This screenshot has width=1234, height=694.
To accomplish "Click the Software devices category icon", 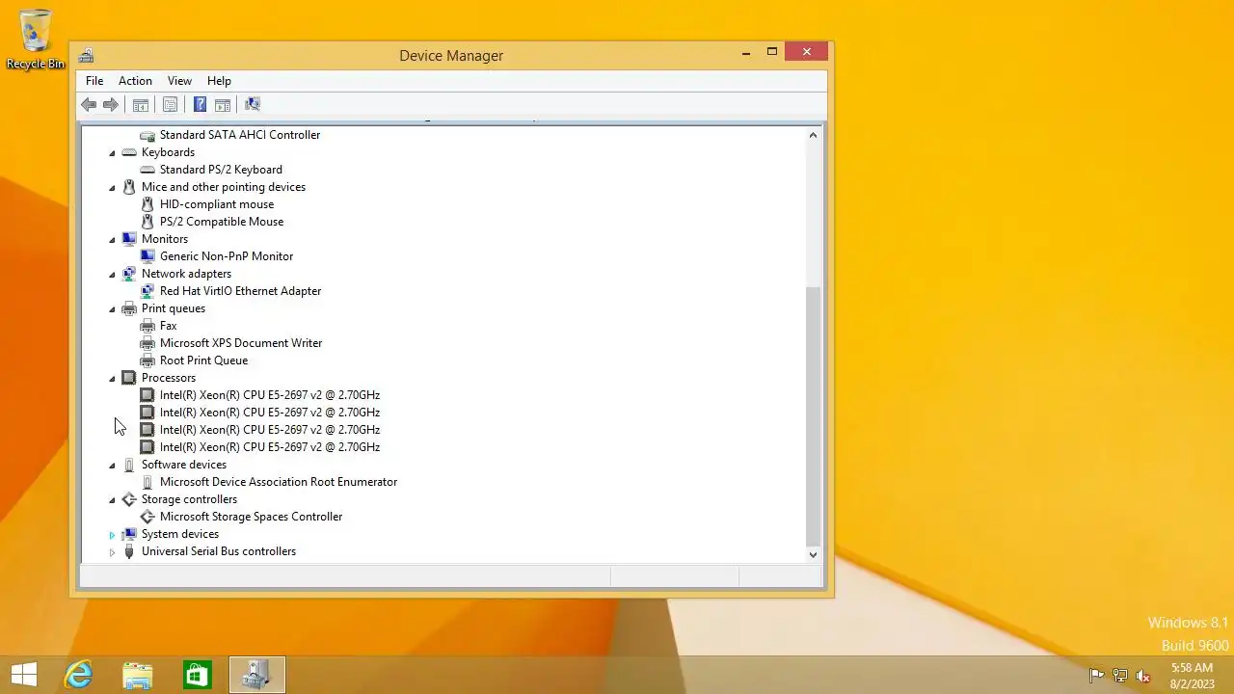I will pos(129,465).
